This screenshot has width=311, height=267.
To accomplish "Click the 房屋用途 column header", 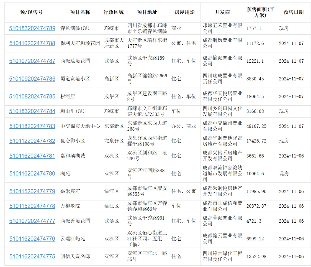I will [x=184, y=12].
